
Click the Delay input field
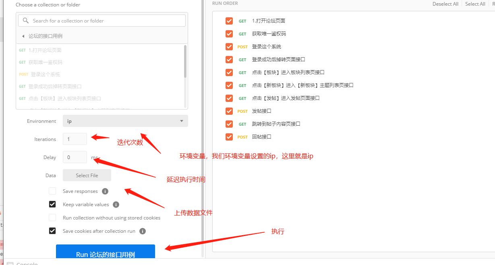(75, 157)
